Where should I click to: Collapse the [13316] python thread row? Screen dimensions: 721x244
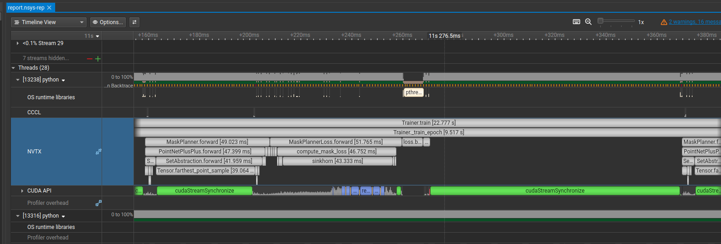coord(18,216)
